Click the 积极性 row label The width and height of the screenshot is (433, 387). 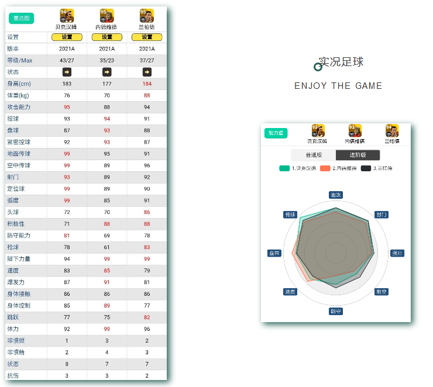(x=16, y=224)
